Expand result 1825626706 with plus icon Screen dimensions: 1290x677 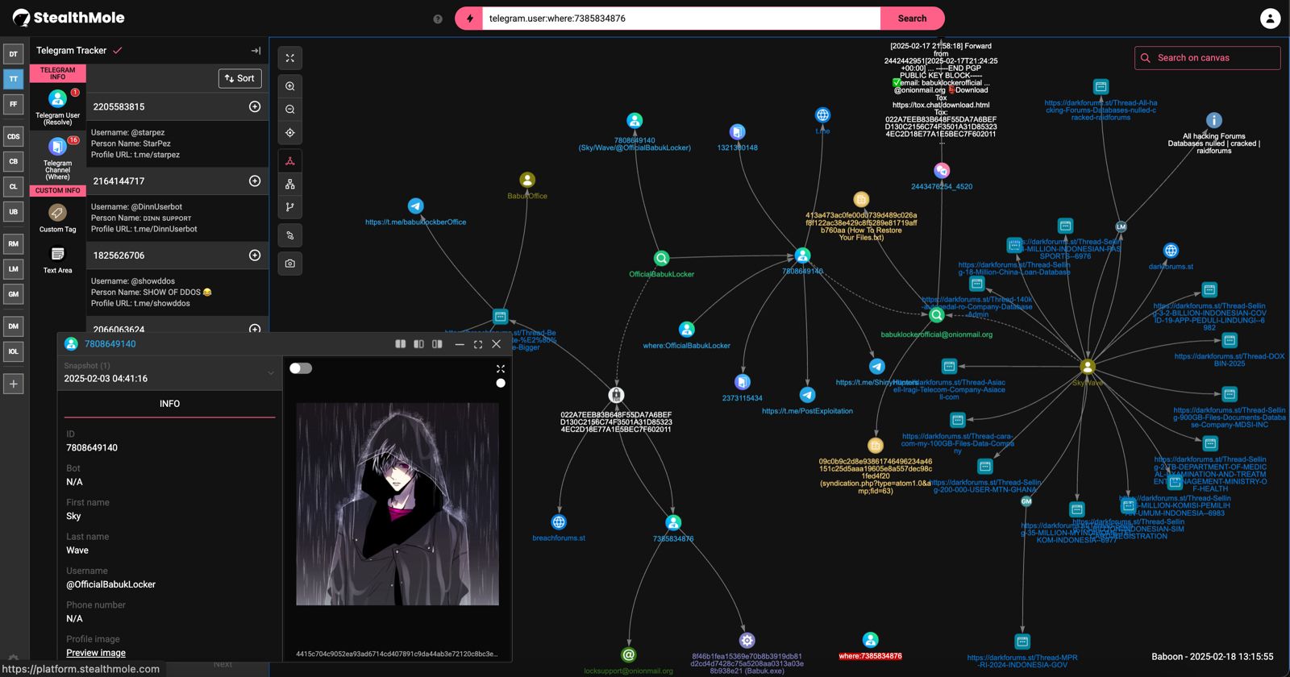(x=255, y=255)
